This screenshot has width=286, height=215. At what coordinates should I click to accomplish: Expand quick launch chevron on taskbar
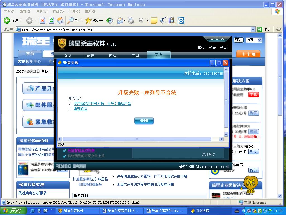(52, 209)
